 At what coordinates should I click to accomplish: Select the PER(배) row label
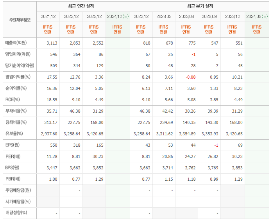pos(13,156)
